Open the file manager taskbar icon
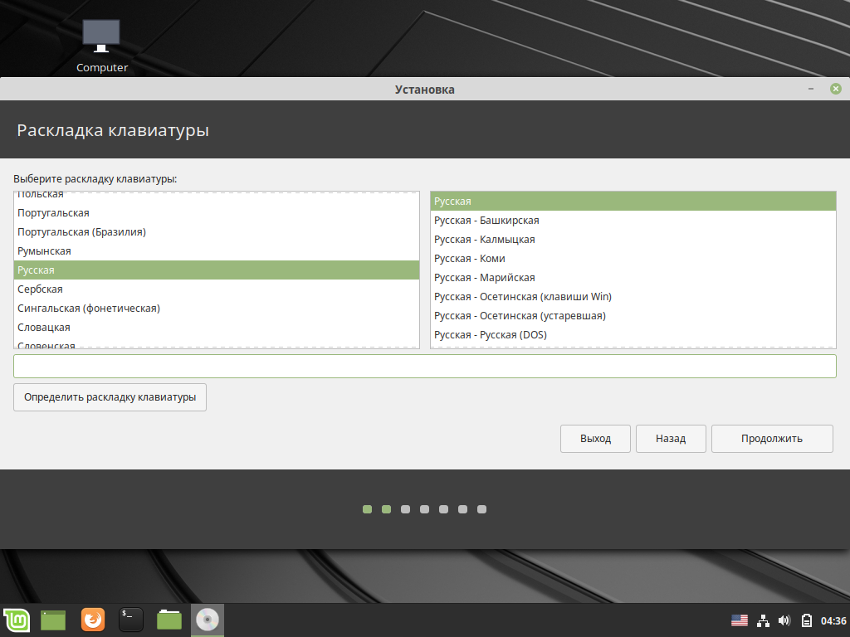Screen dimensions: 850x637 tap(169, 620)
